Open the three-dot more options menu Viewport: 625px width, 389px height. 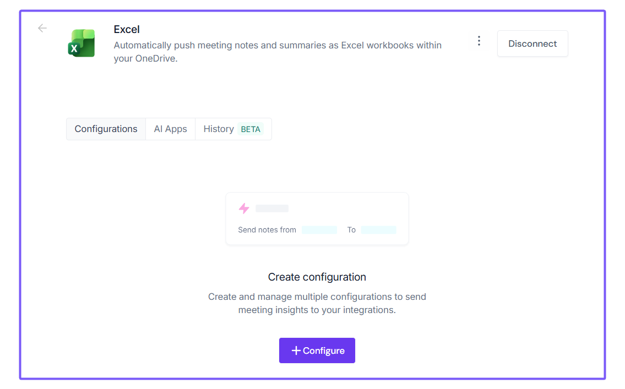pos(479,41)
